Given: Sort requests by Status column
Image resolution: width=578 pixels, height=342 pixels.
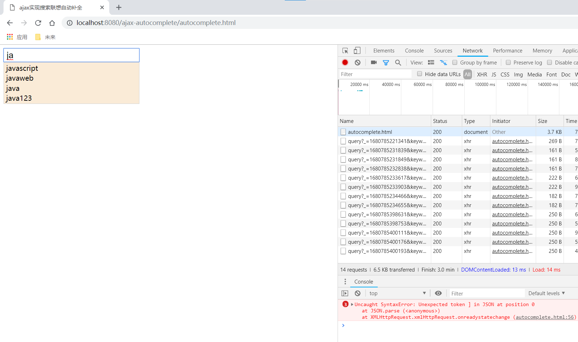Looking at the screenshot, I should point(446,121).
